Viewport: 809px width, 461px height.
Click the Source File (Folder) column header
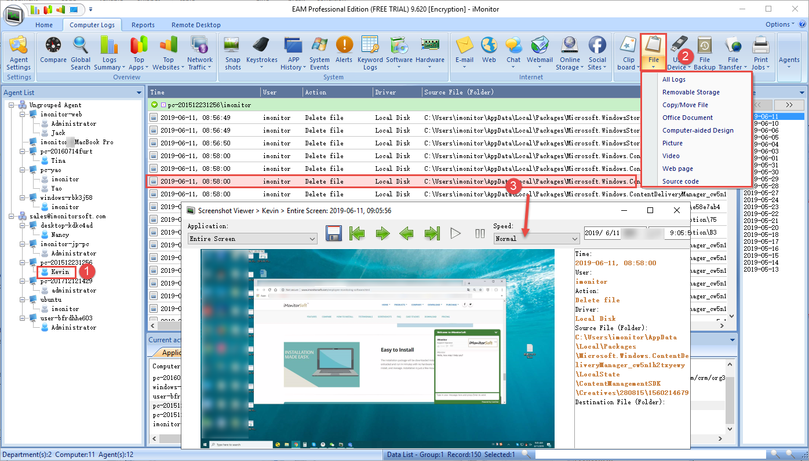458,92
